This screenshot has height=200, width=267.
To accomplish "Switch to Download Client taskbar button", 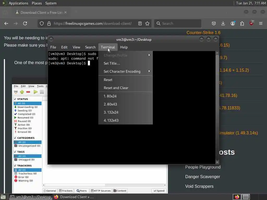I will click(x=74, y=197).
